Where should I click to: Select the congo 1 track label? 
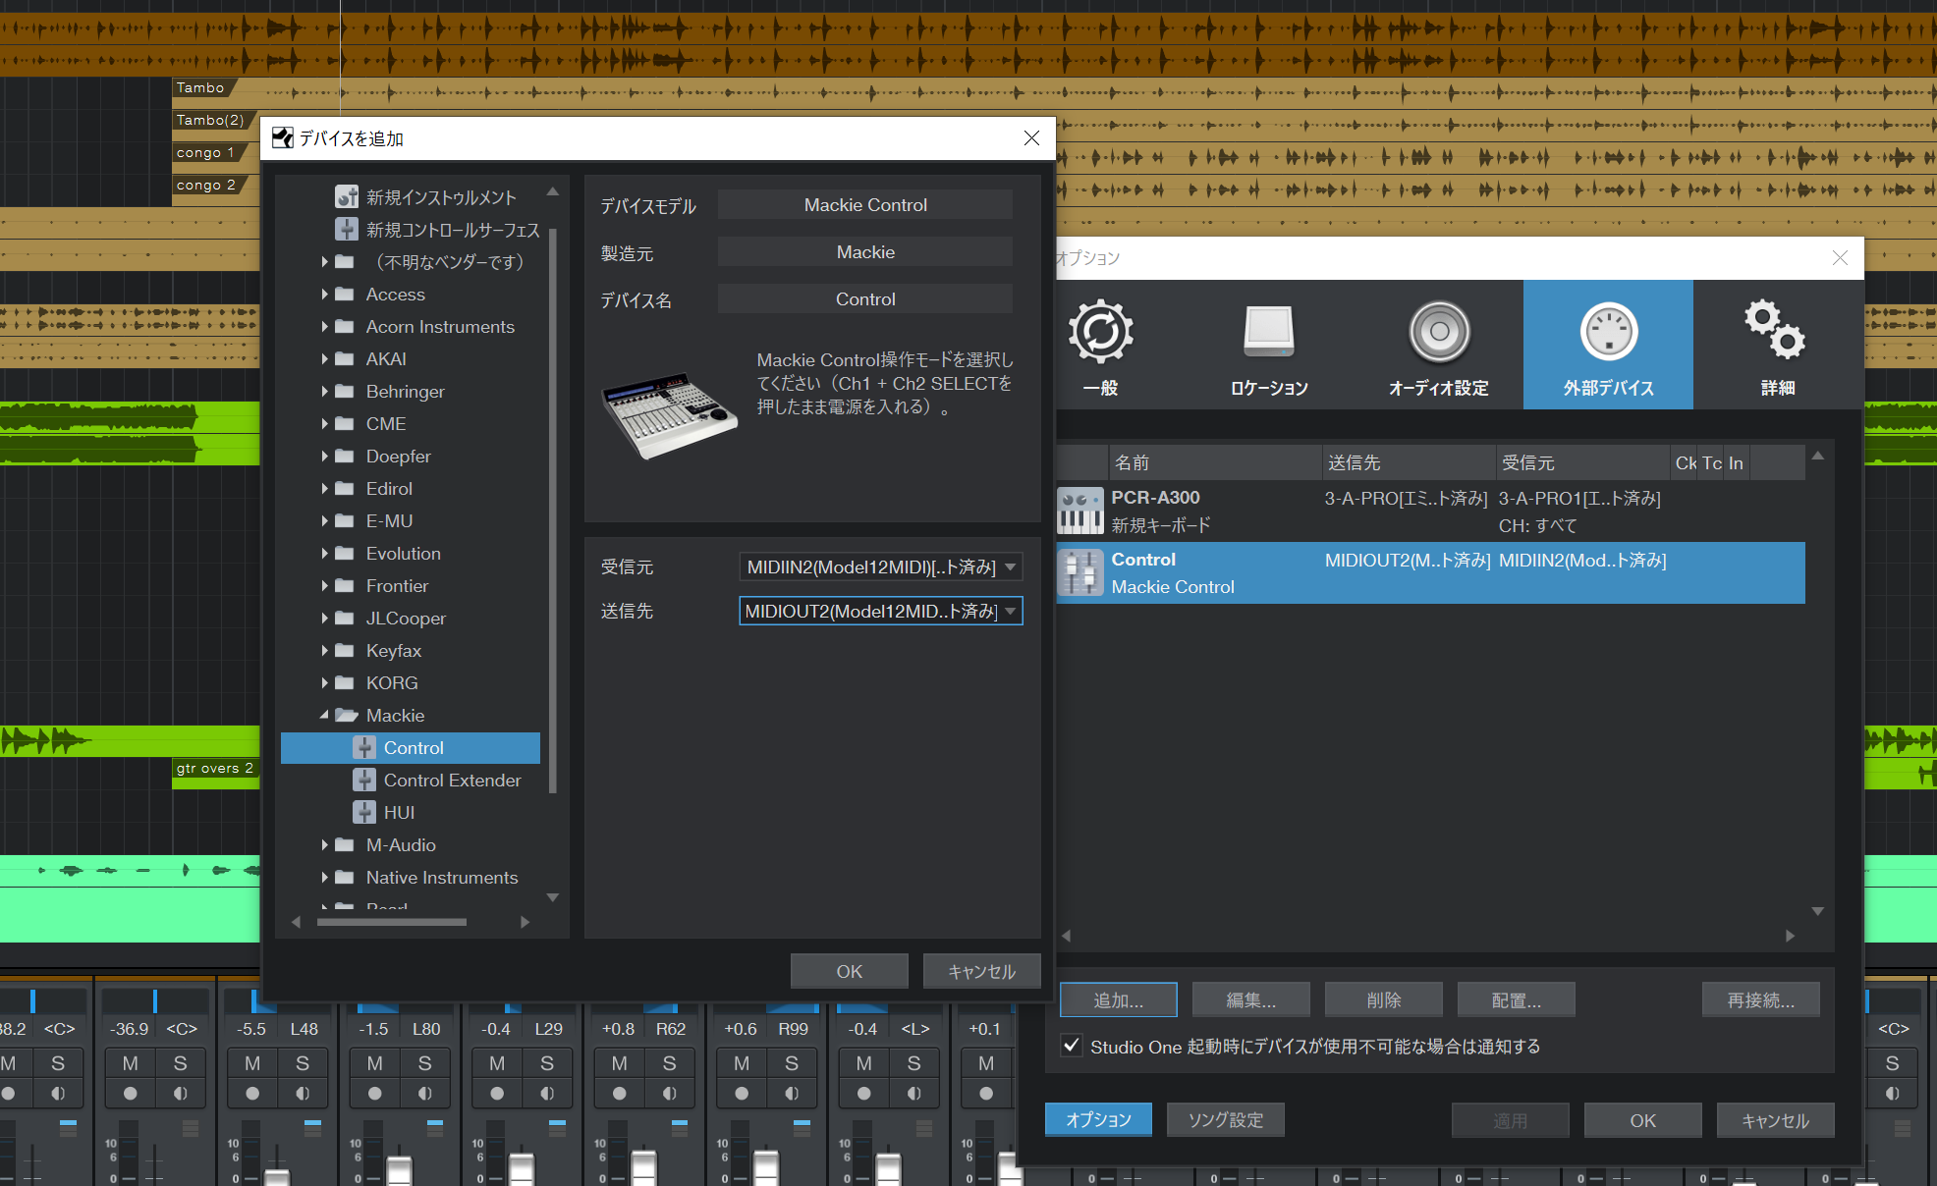point(205,152)
